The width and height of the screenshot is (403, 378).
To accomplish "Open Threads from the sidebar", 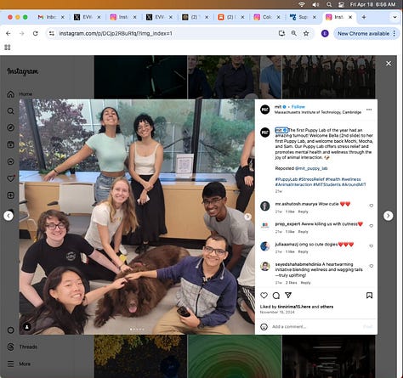I will tap(22, 347).
